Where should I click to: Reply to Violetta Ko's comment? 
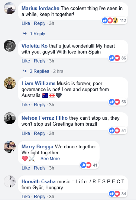tap(39, 61)
